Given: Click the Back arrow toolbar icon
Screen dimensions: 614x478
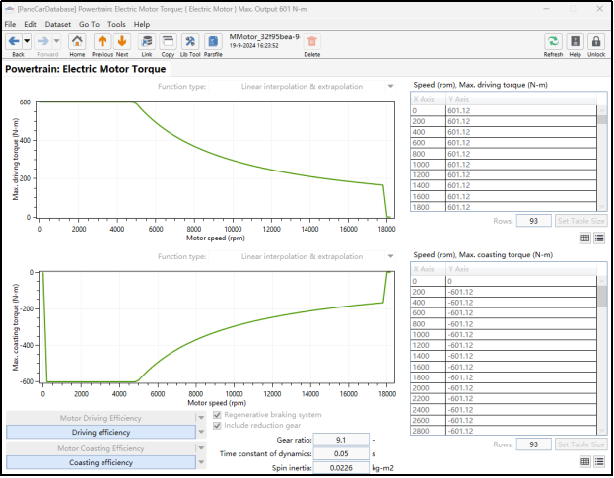Looking at the screenshot, I should [14, 41].
